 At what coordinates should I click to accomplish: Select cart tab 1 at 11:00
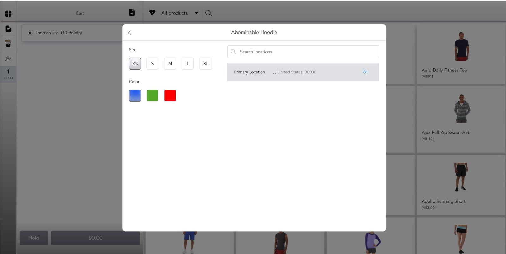[x=8, y=74]
